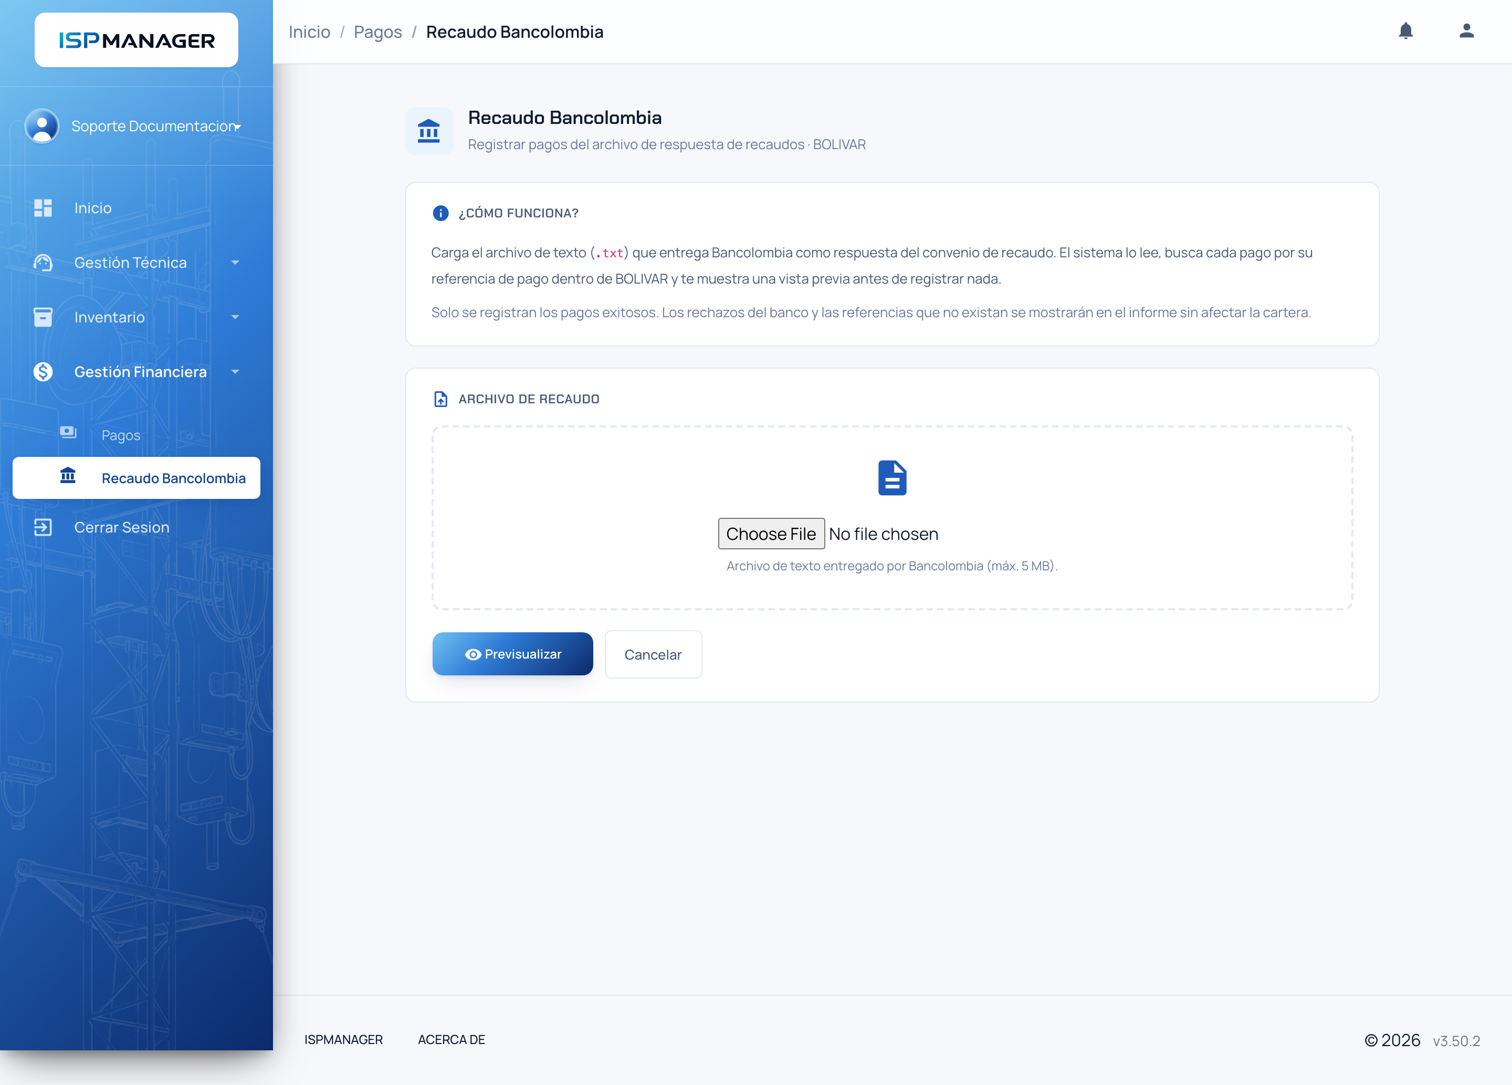Click the Cerrar Sesion exit icon
1512x1085 pixels.
click(44, 527)
